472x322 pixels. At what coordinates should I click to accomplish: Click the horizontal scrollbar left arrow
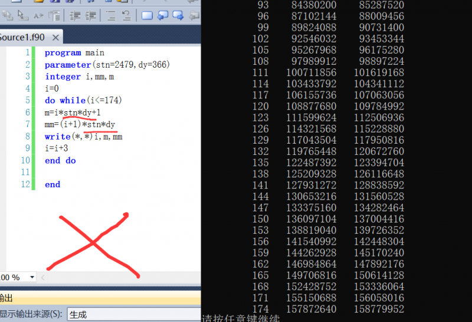[x=43, y=277]
